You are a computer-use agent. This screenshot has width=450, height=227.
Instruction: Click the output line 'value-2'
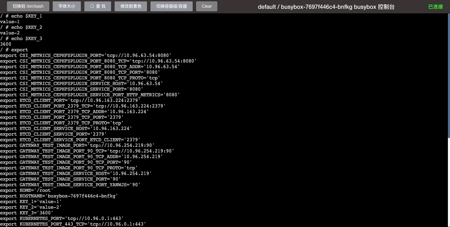[10, 33]
